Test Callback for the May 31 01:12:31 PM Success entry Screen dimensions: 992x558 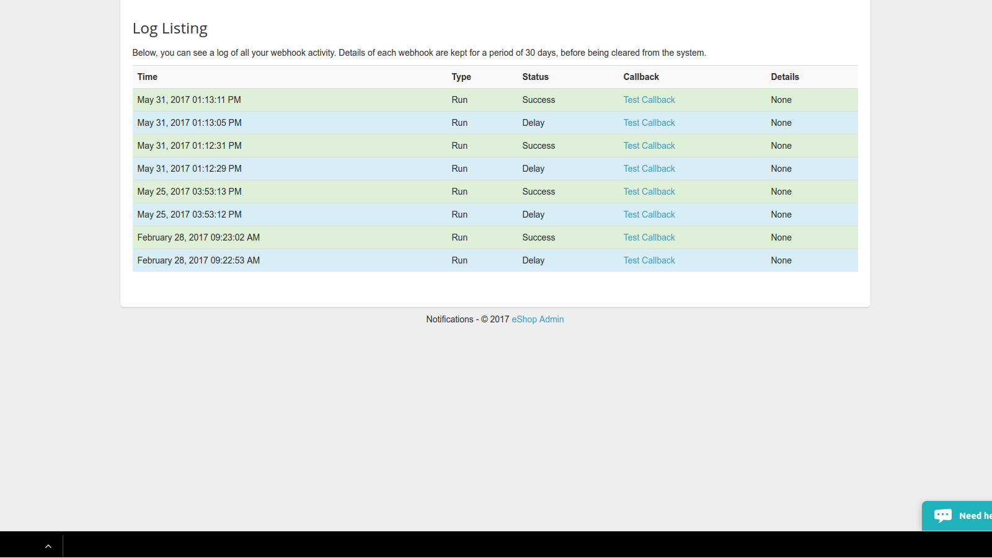point(649,145)
